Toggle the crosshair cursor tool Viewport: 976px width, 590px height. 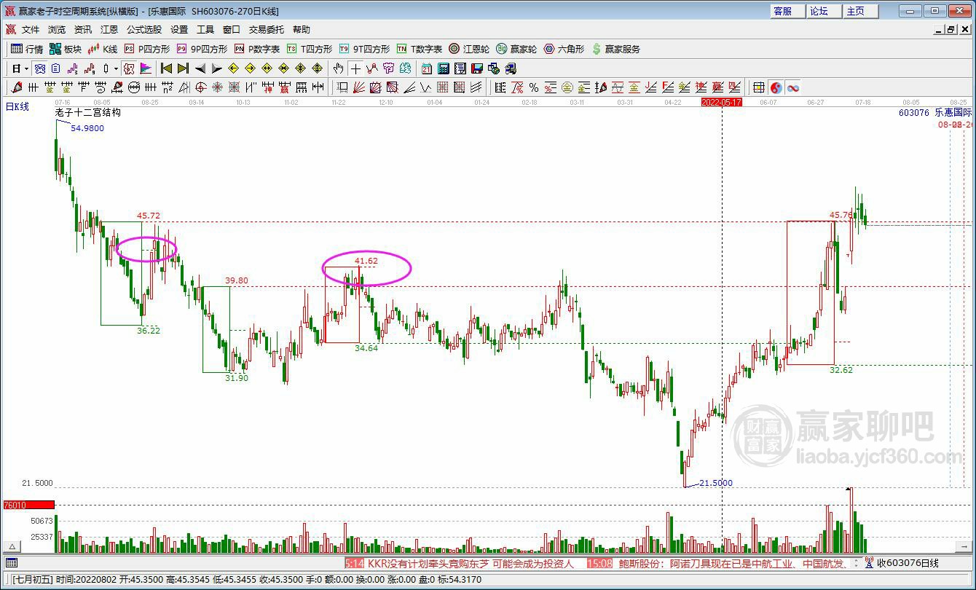(x=355, y=68)
